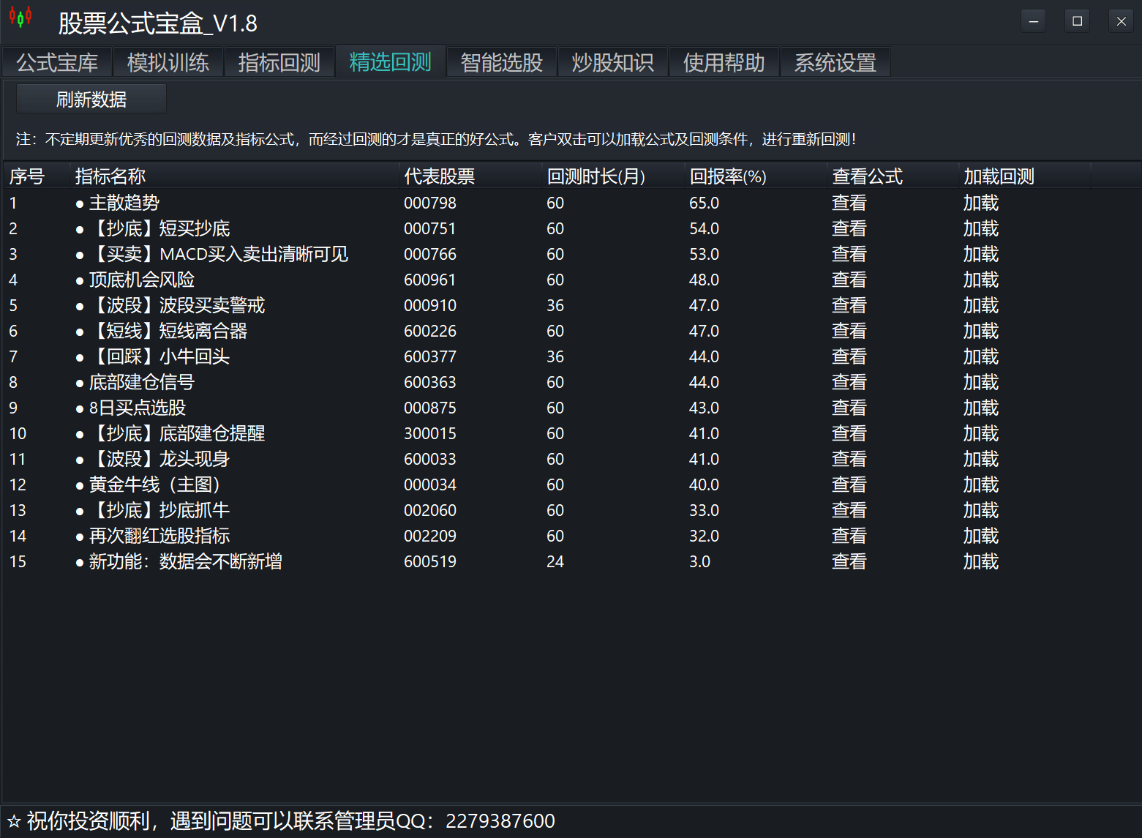
Task: Click the 回测时长(月) column header
Action: (596, 176)
